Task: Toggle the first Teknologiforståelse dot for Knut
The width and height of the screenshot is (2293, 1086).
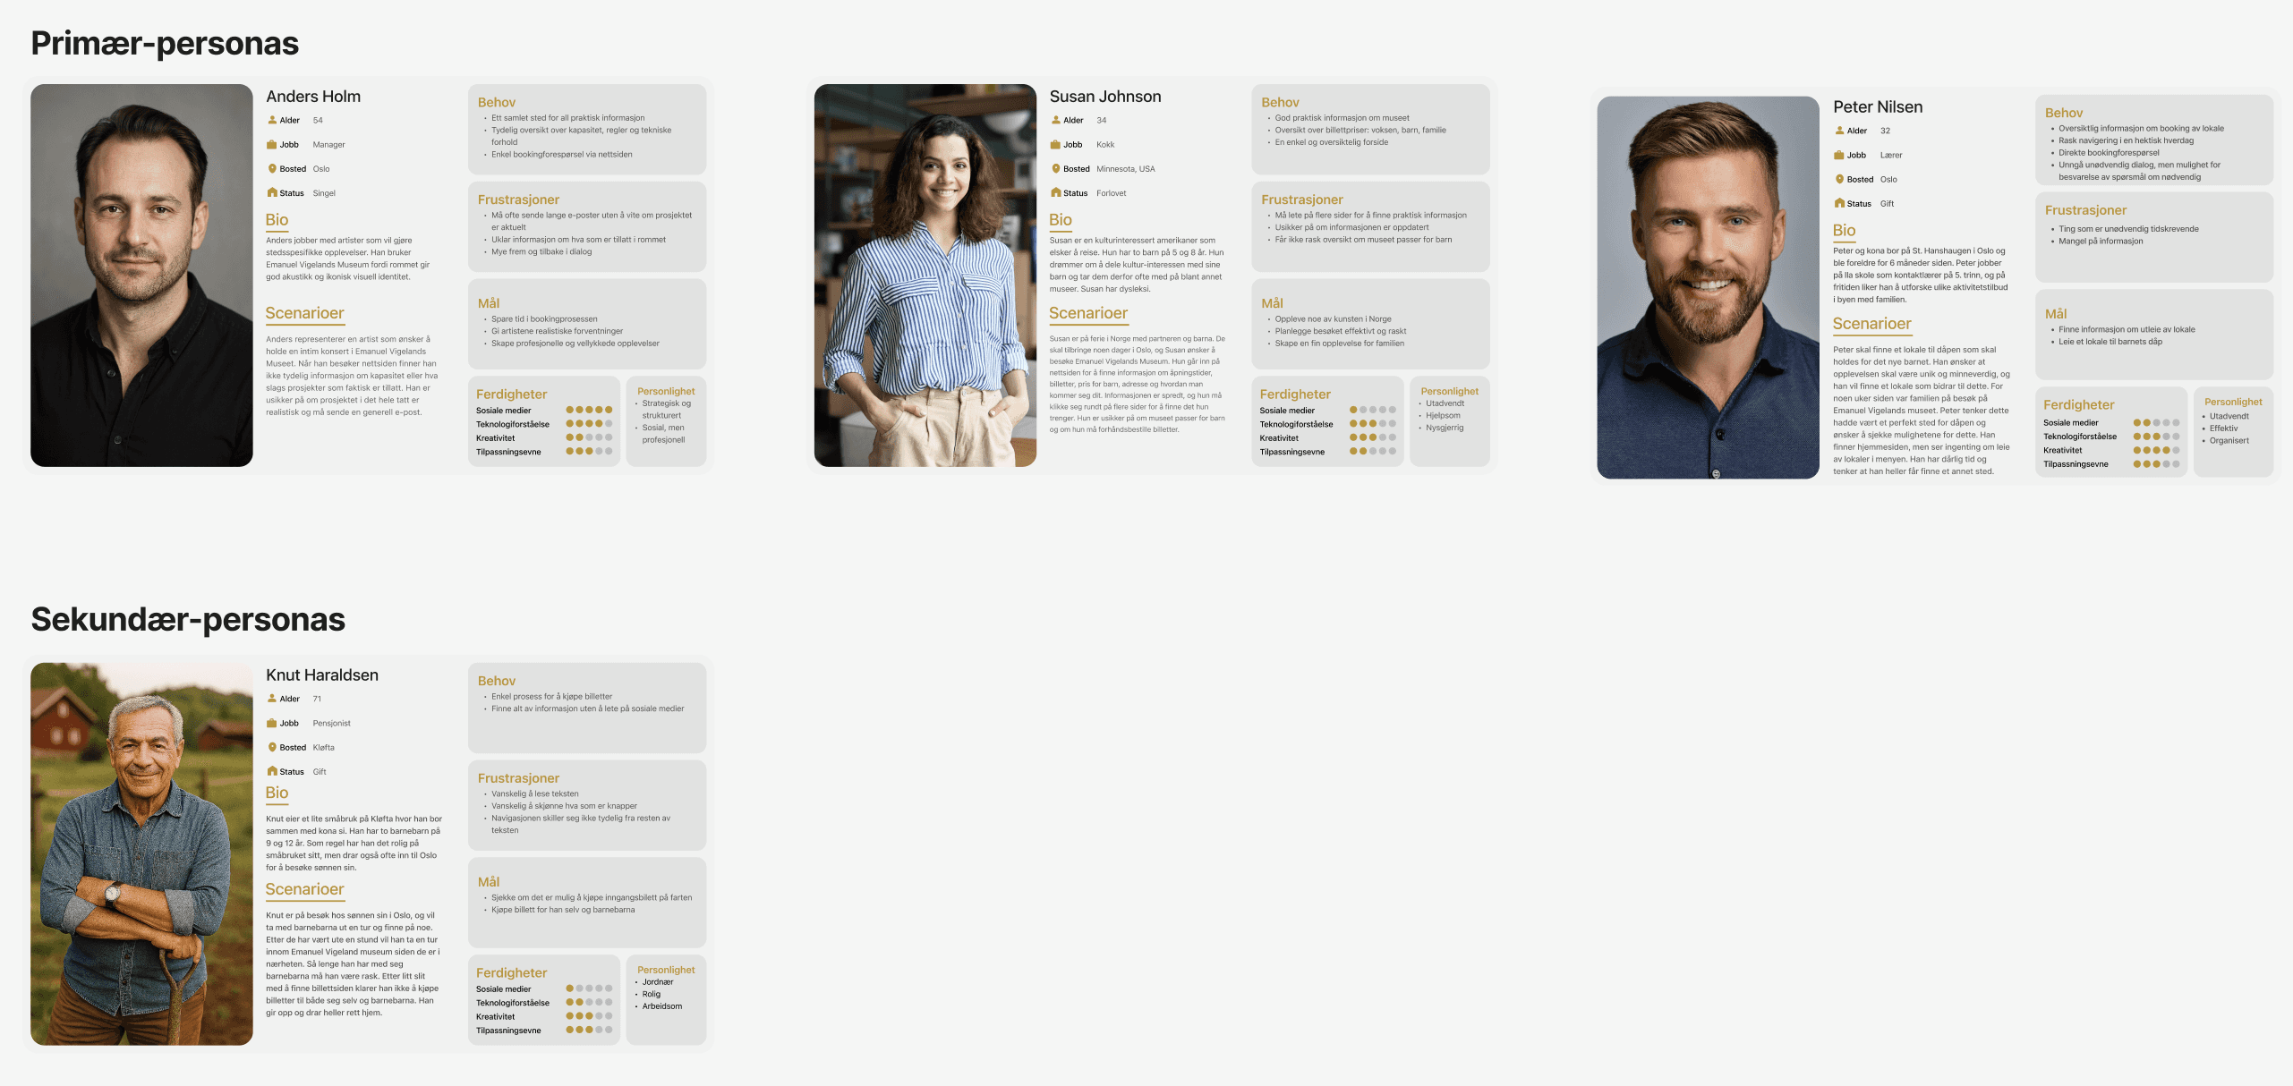Action: coord(568,1003)
